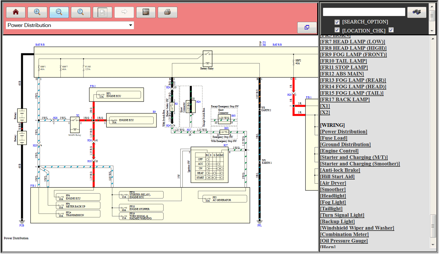Click the forward arrow button
Screen dimensions: 439x254
click(124, 12)
